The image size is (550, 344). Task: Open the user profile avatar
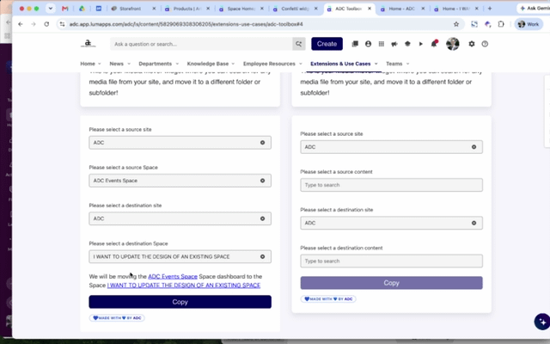pyautogui.click(x=453, y=44)
